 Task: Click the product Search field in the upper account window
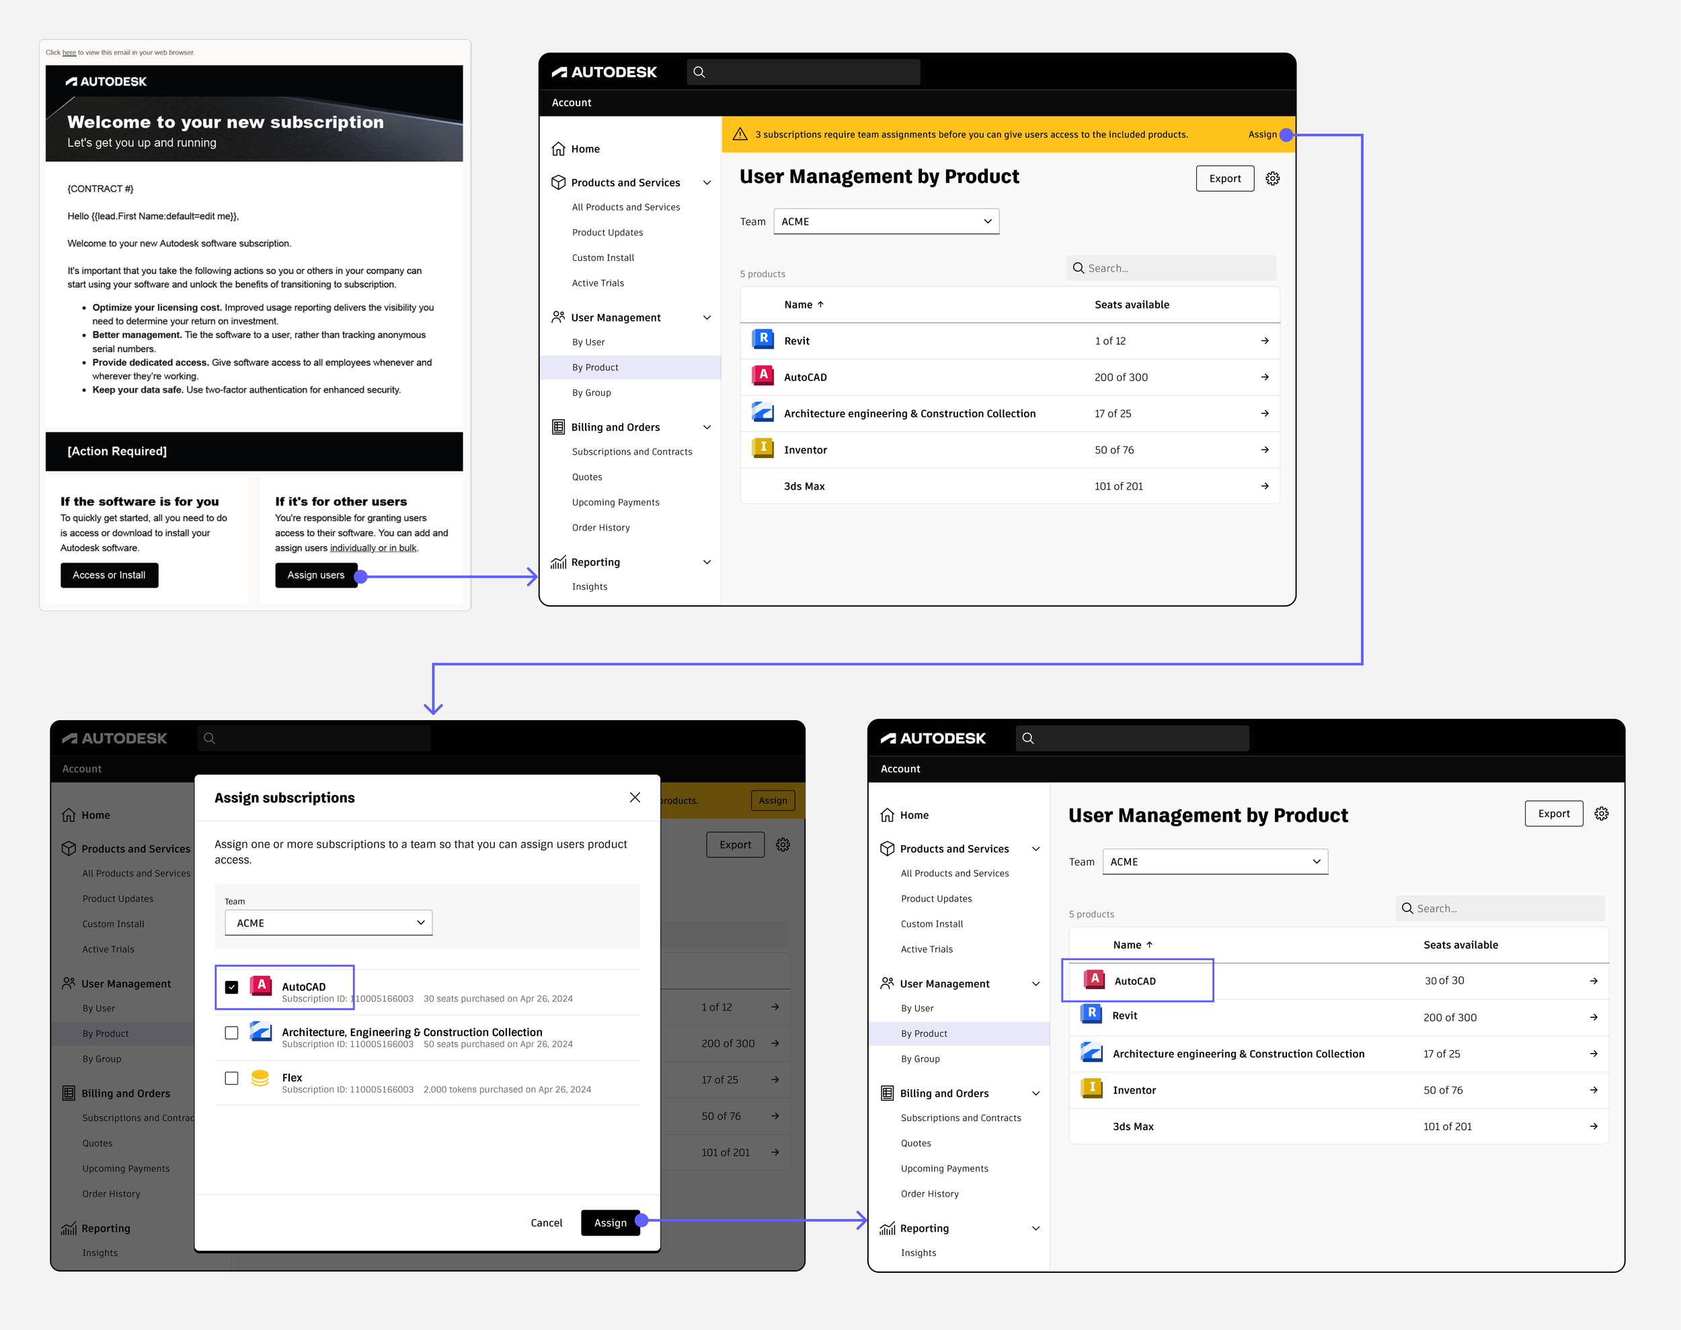(1171, 268)
